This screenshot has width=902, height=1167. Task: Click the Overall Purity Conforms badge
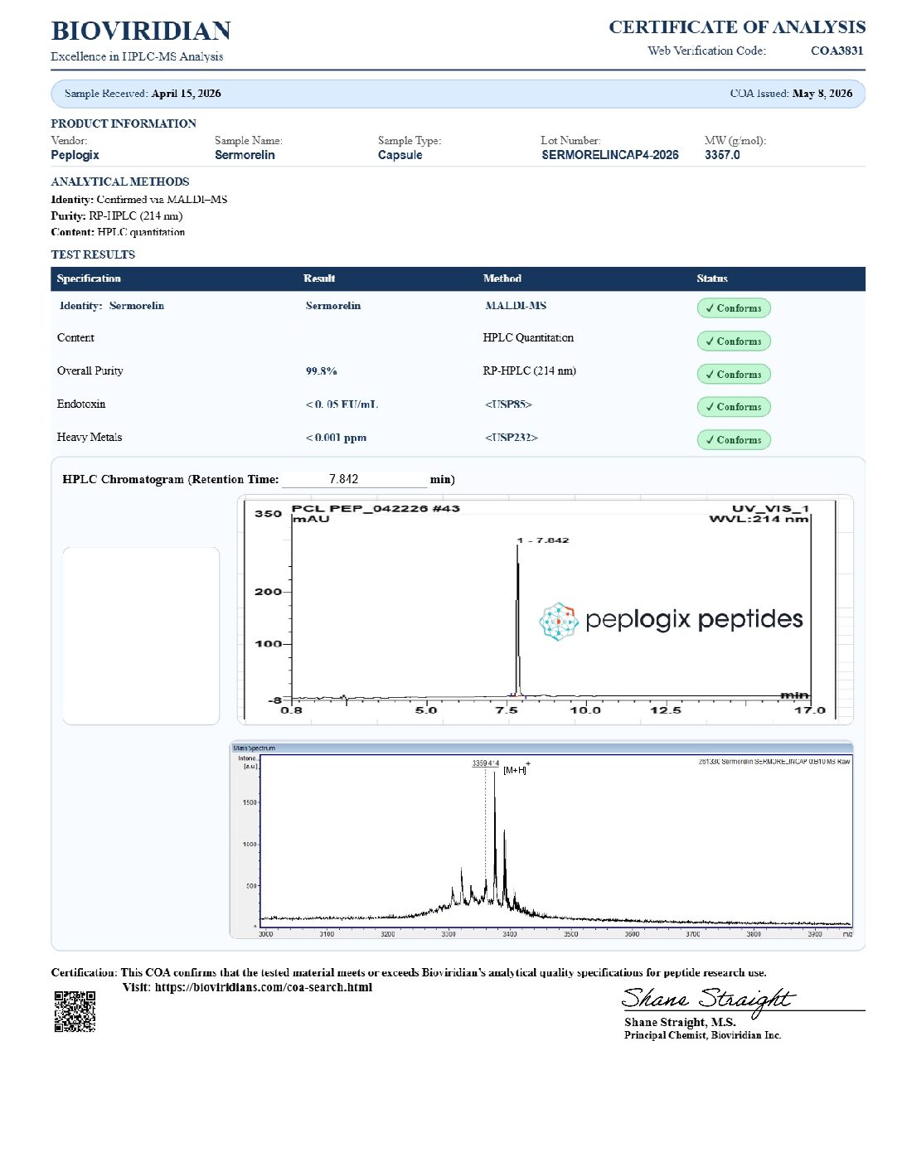click(734, 375)
